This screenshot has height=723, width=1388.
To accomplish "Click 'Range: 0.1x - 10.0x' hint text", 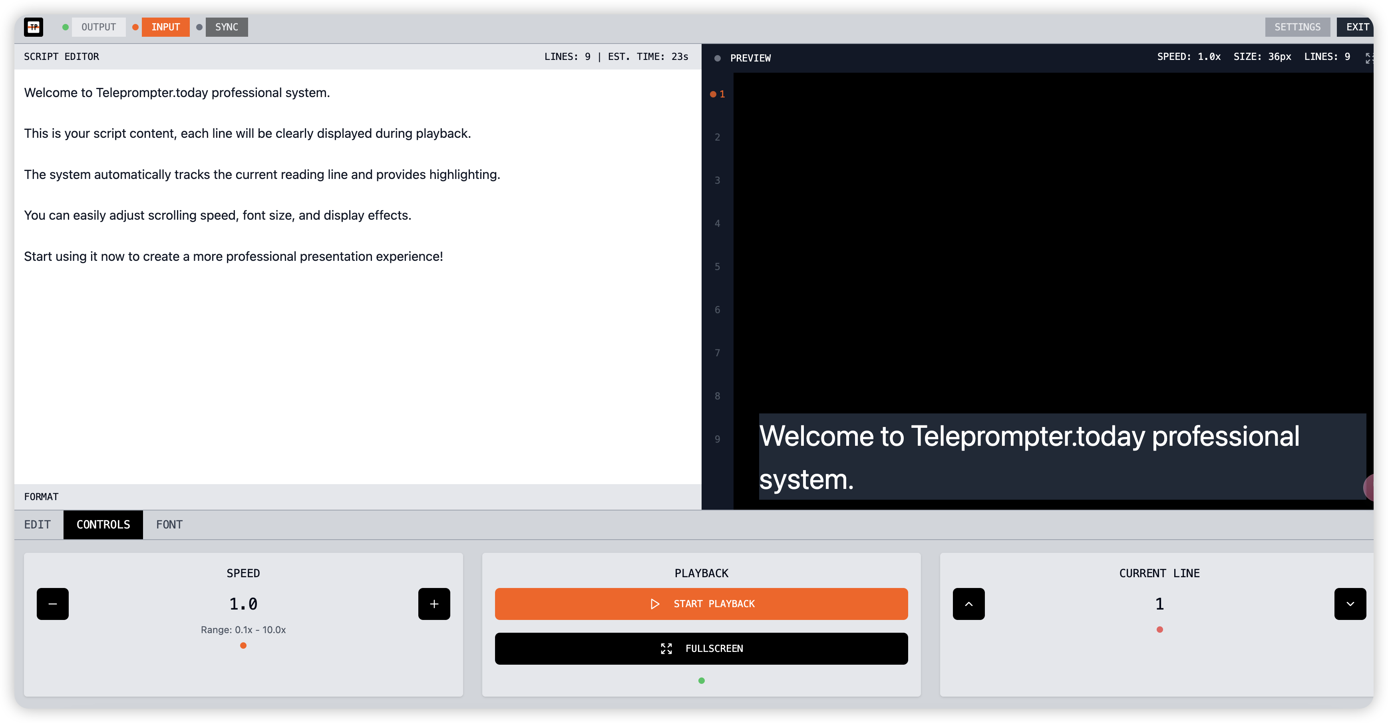I will click(244, 629).
